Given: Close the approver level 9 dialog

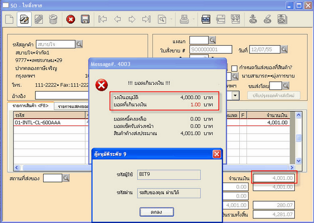Looking at the screenshot, I should [217, 154].
